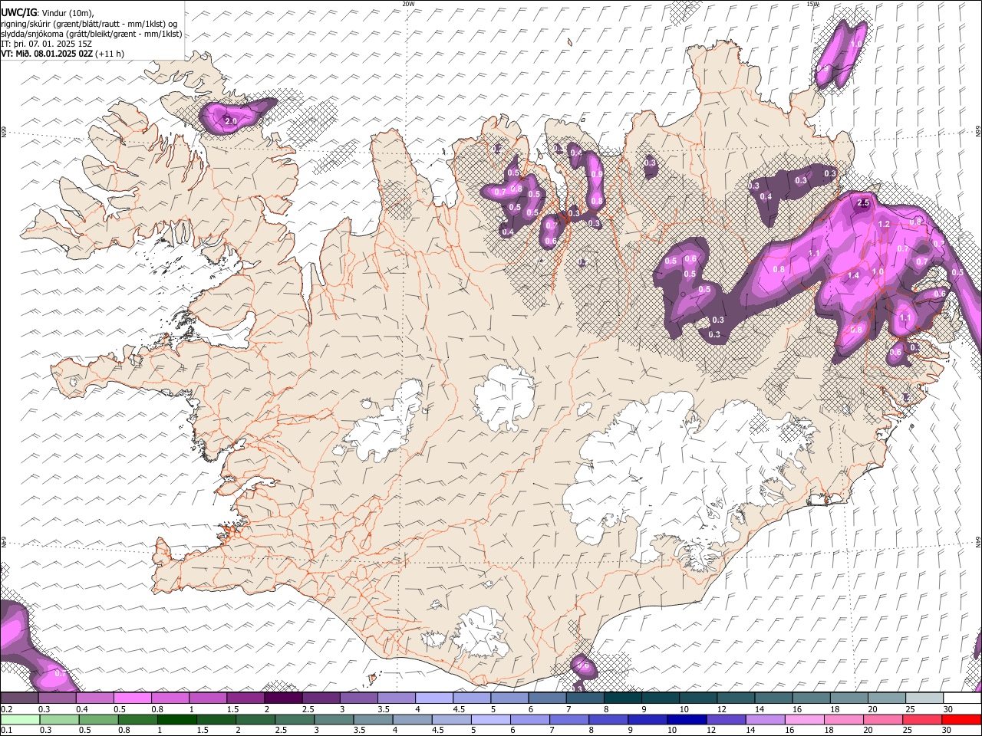The width and height of the screenshot is (982, 736).
Task: Pick the 0.2–0.3 swatch in the snow legend
Action: click(19, 698)
